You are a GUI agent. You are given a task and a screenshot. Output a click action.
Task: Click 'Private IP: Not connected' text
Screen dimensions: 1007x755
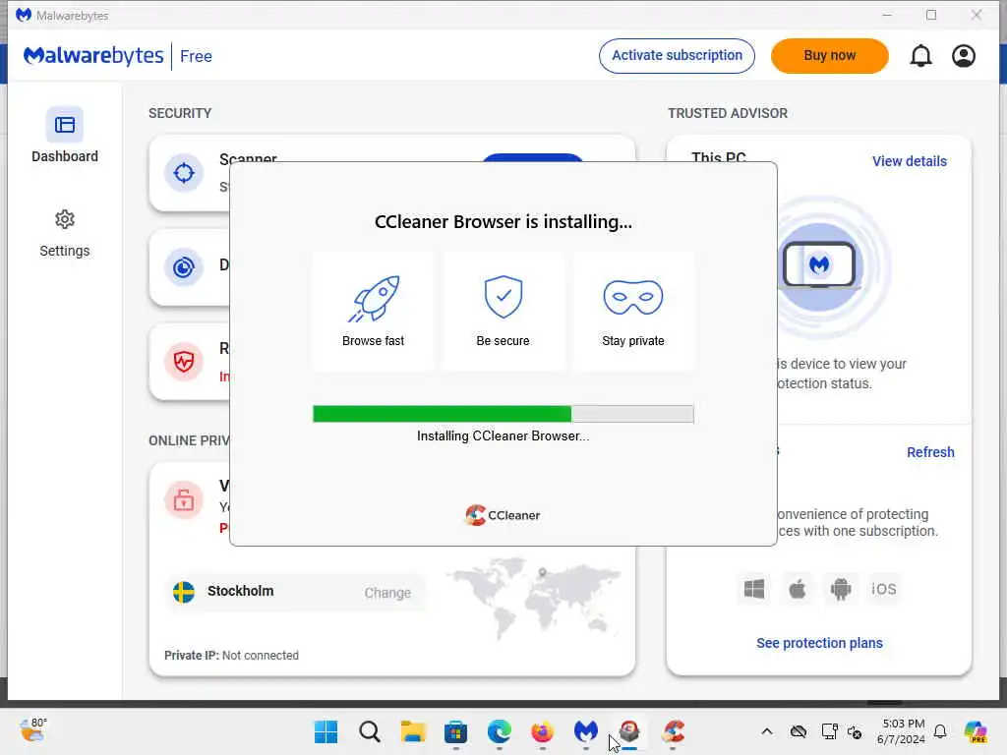(x=231, y=656)
